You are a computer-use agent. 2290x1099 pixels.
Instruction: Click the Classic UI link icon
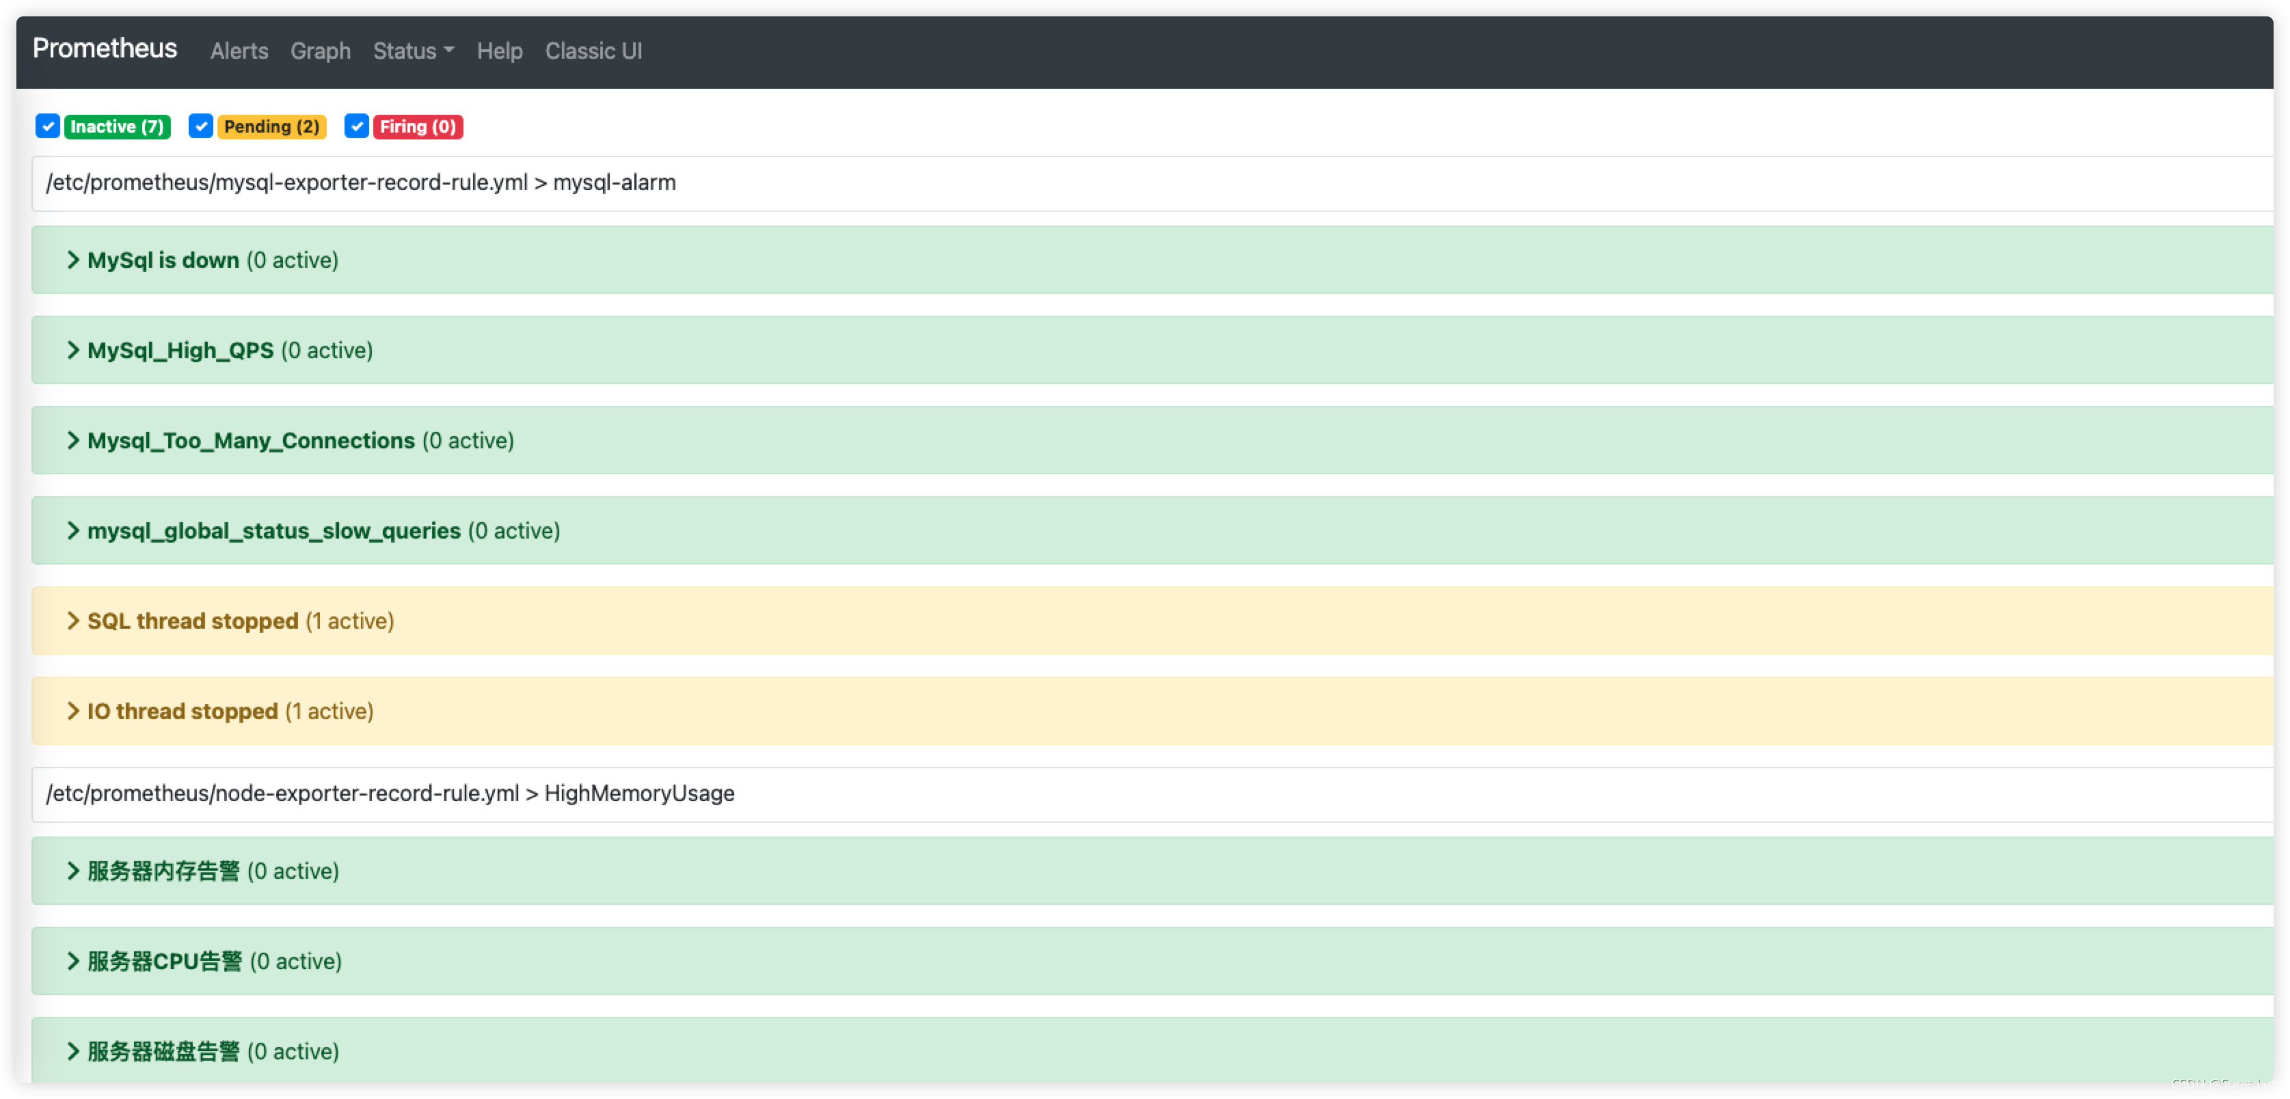596,51
